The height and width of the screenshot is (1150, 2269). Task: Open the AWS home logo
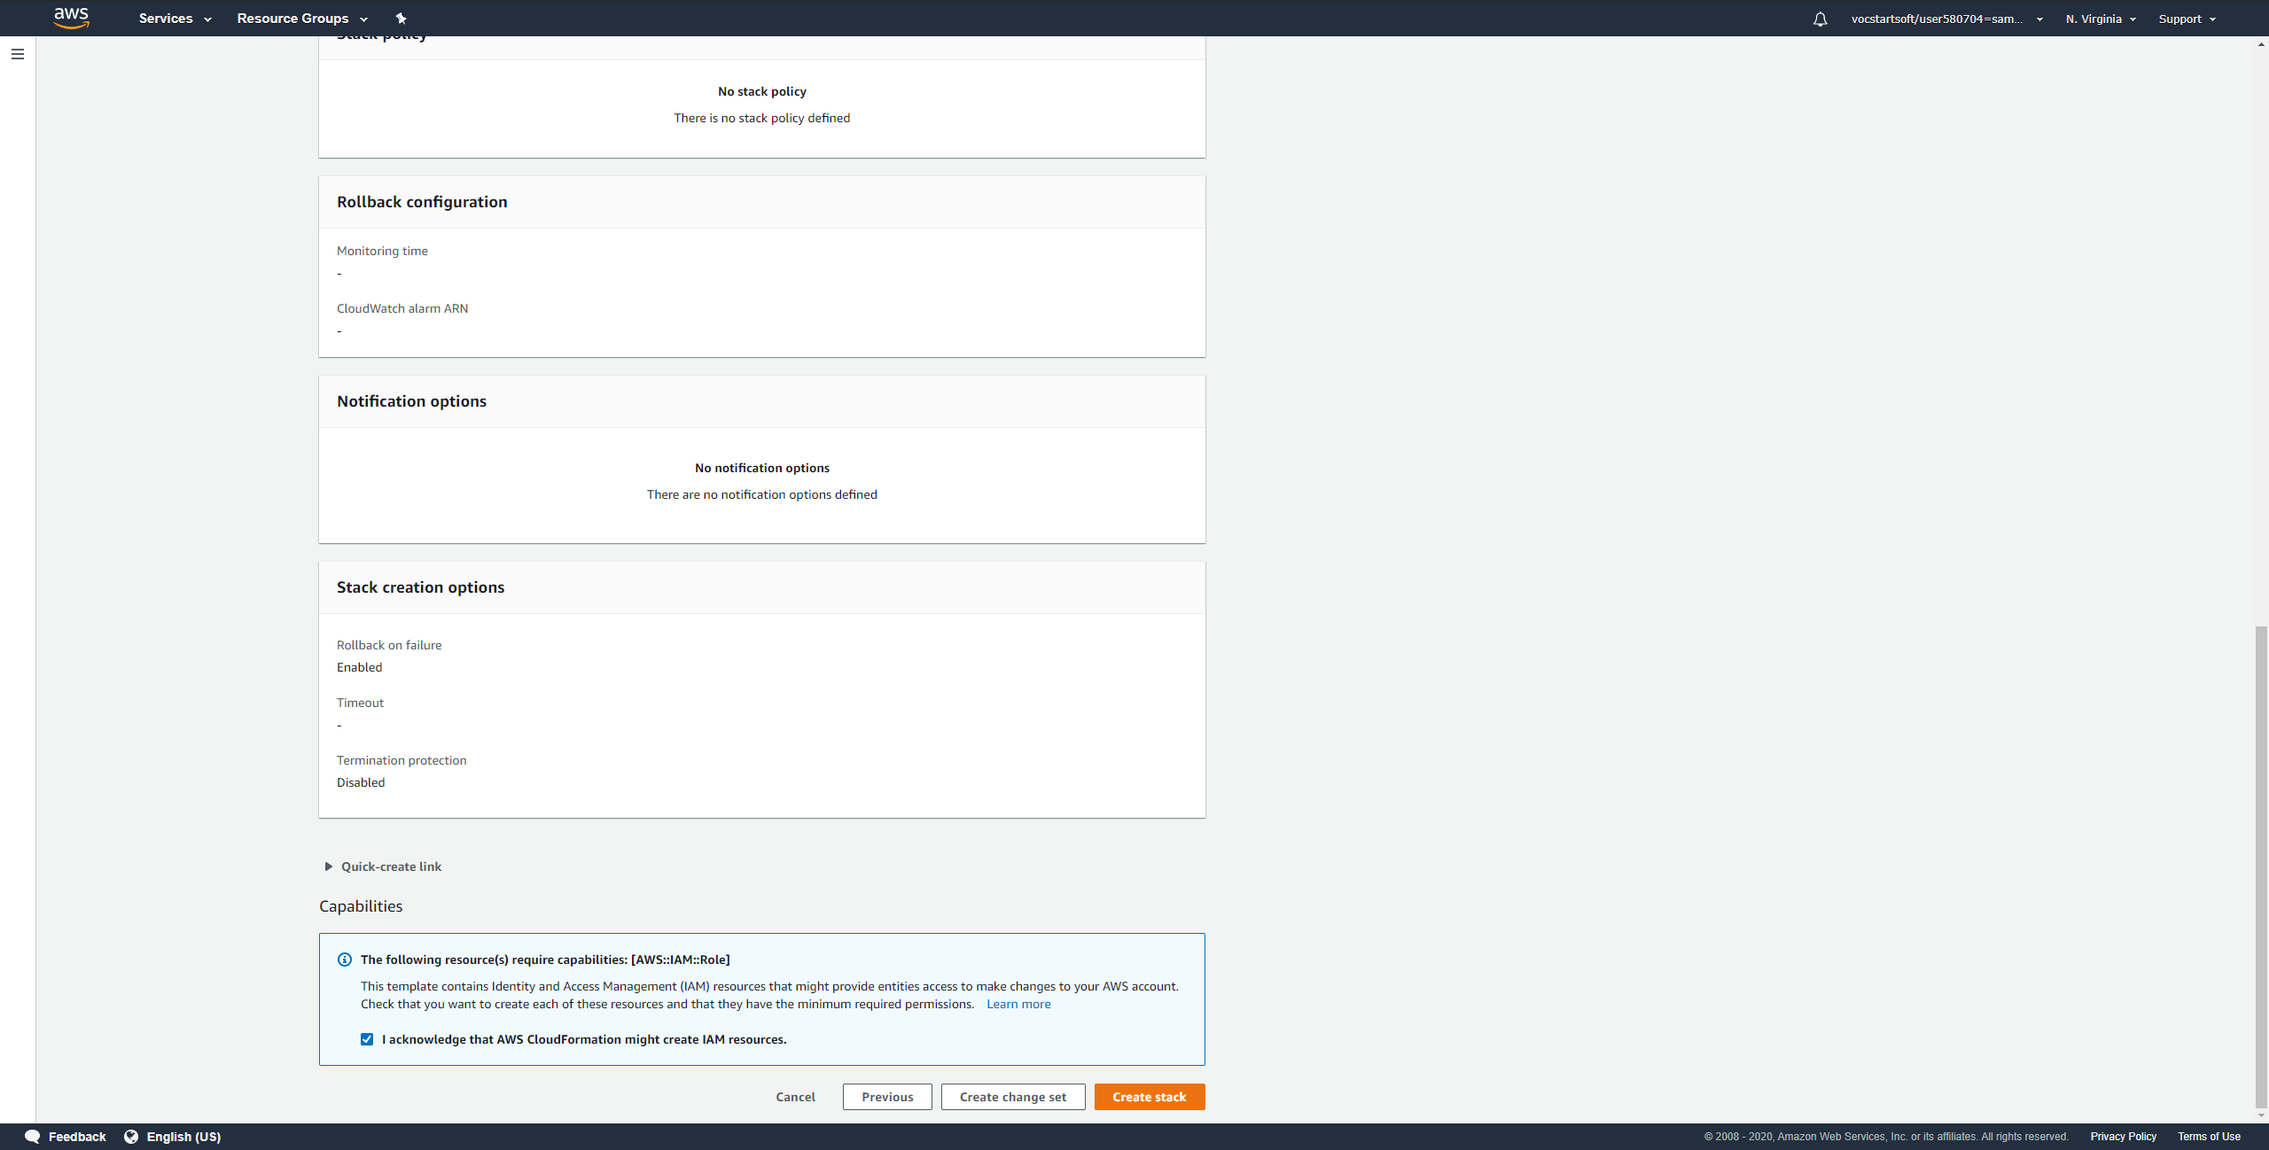71,18
